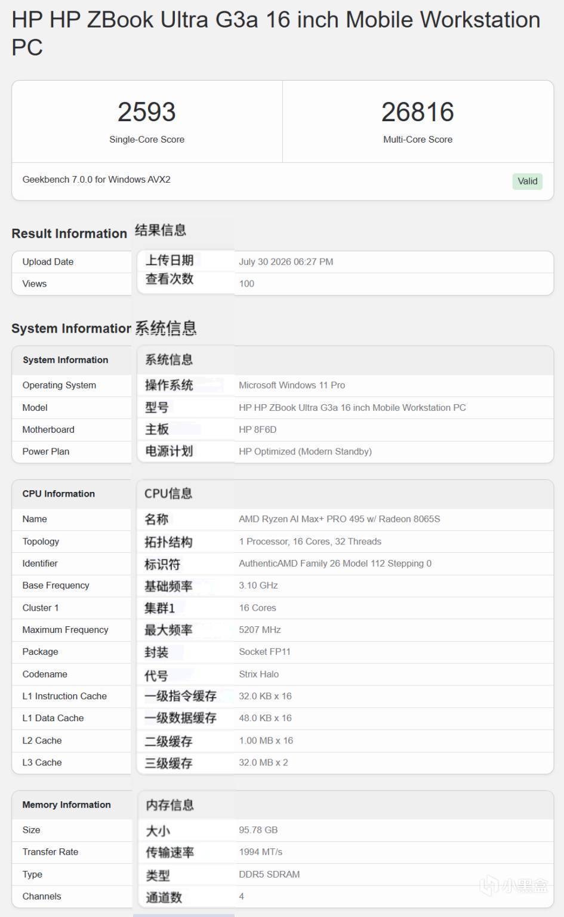Click the 'L1 Instruction Cache' row label

tap(64, 696)
